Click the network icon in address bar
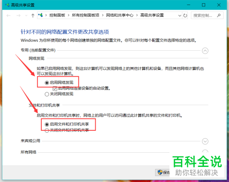The width and height of the screenshot is (229, 182). pos(40,15)
